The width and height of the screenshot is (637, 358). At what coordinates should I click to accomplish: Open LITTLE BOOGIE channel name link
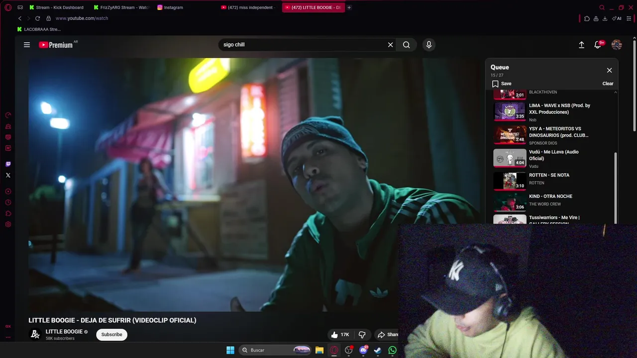[x=64, y=332]
